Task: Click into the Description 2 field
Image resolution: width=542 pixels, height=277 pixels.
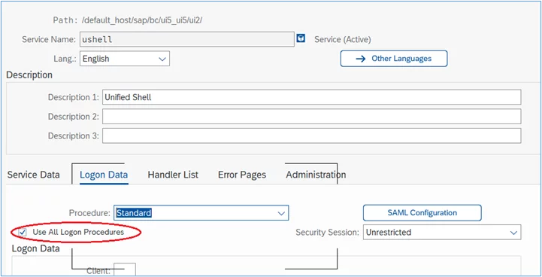Action: (312, 117)
